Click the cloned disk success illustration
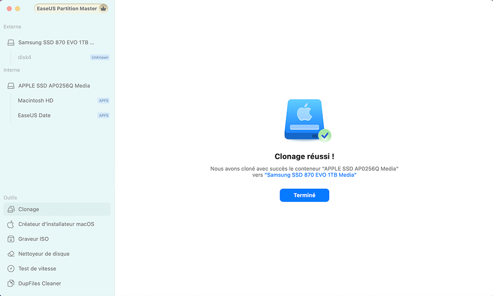This screenshot has width=493, height=296. tap(307, 120)
